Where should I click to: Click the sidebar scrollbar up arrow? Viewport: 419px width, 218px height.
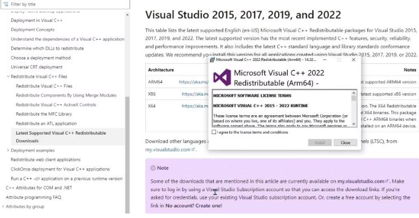[127, 15]
